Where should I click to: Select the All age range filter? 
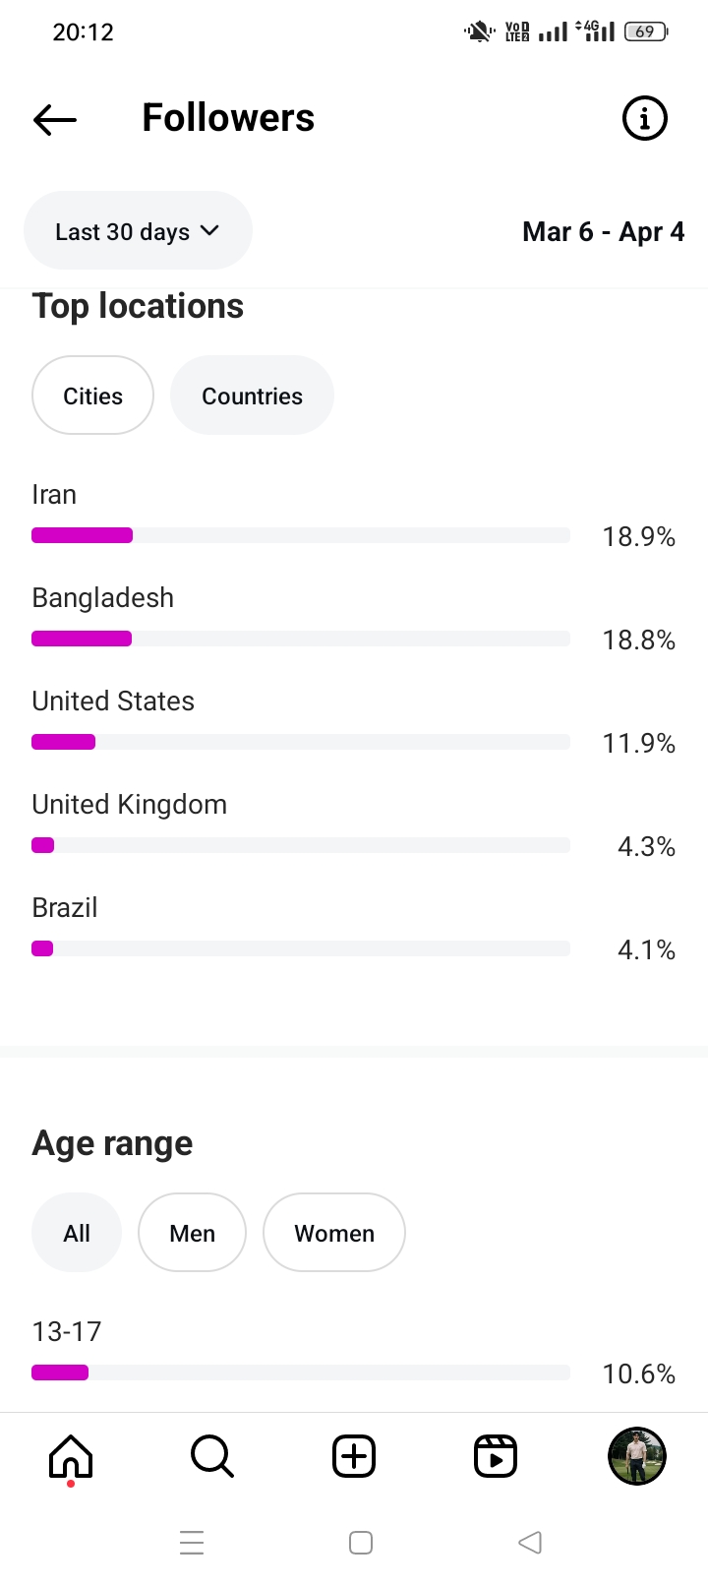[x=77, y=1233]
